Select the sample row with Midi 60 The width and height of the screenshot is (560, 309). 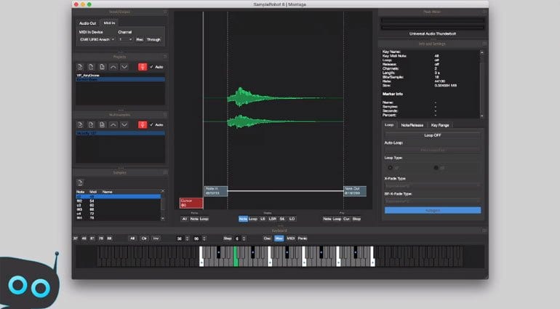(x=119, y=206)
